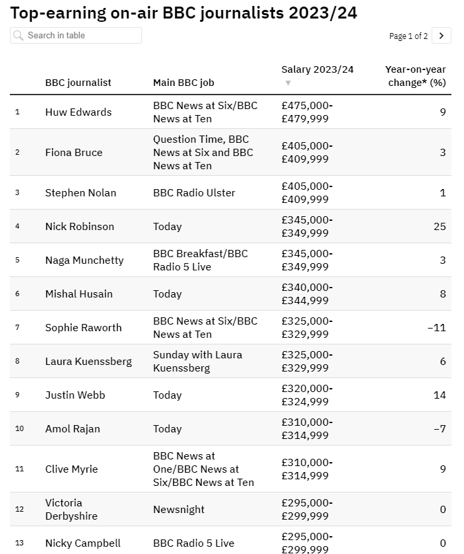464x554 pixels.
Task: Select the Huw Edwards row name
Action: (78, 112)
